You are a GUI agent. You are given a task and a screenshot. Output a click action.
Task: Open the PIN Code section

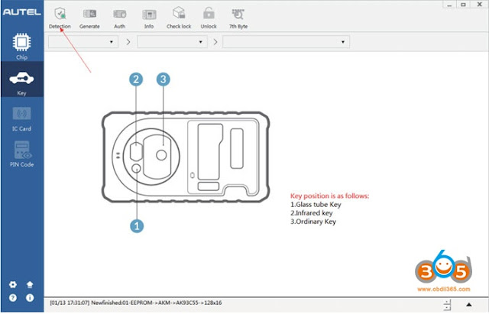pos(22,154)
